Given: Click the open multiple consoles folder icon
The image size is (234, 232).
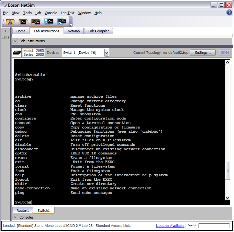Looking at the screenshot, I should [36, 22].
